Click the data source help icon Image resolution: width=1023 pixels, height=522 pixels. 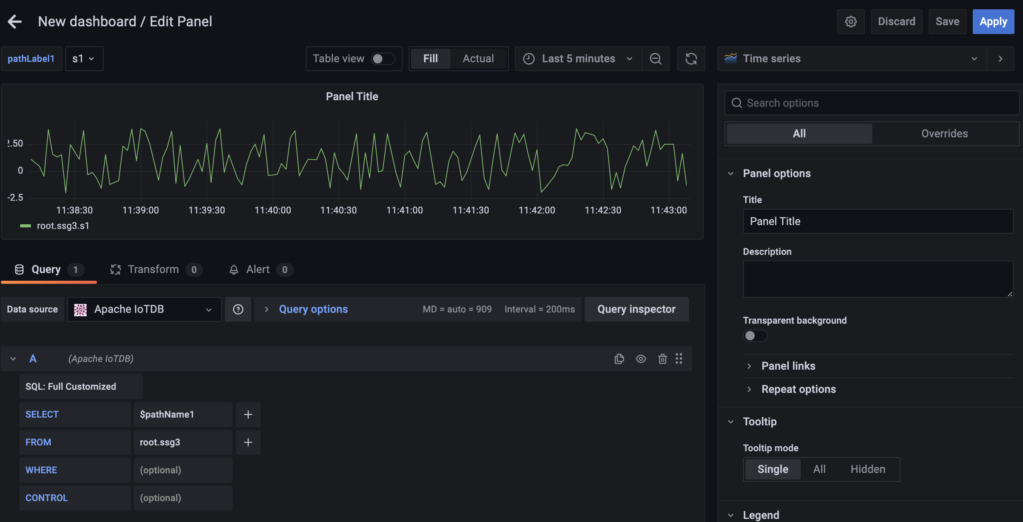[238, 309]
